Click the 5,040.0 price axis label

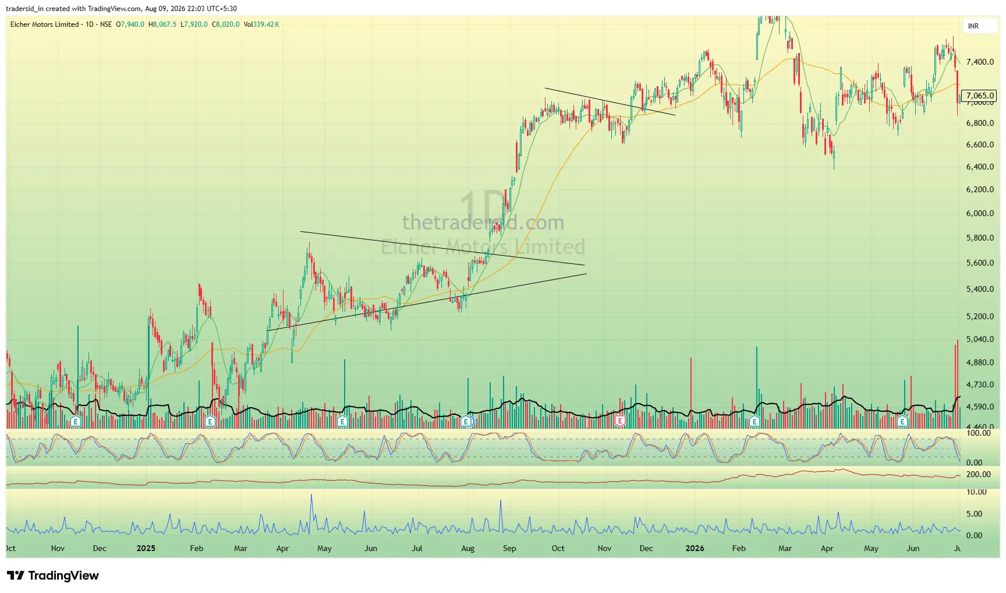[980, 340]
